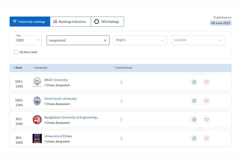Heart North South University

pyautogui.click(x=206, y=101)
